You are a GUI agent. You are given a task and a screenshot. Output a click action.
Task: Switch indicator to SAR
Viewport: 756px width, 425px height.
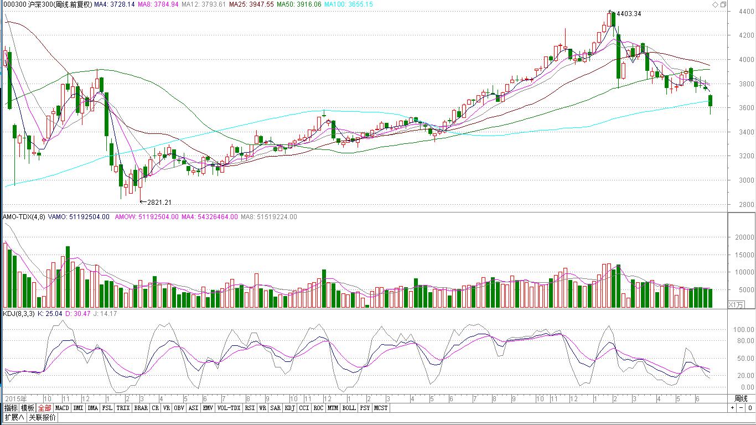point(276,408)
